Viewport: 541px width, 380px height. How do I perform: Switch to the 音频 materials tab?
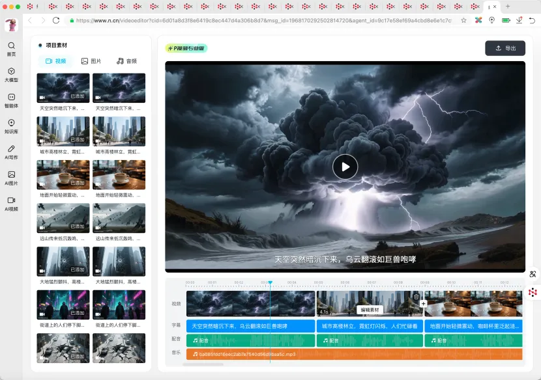click(x=126, y=61)
